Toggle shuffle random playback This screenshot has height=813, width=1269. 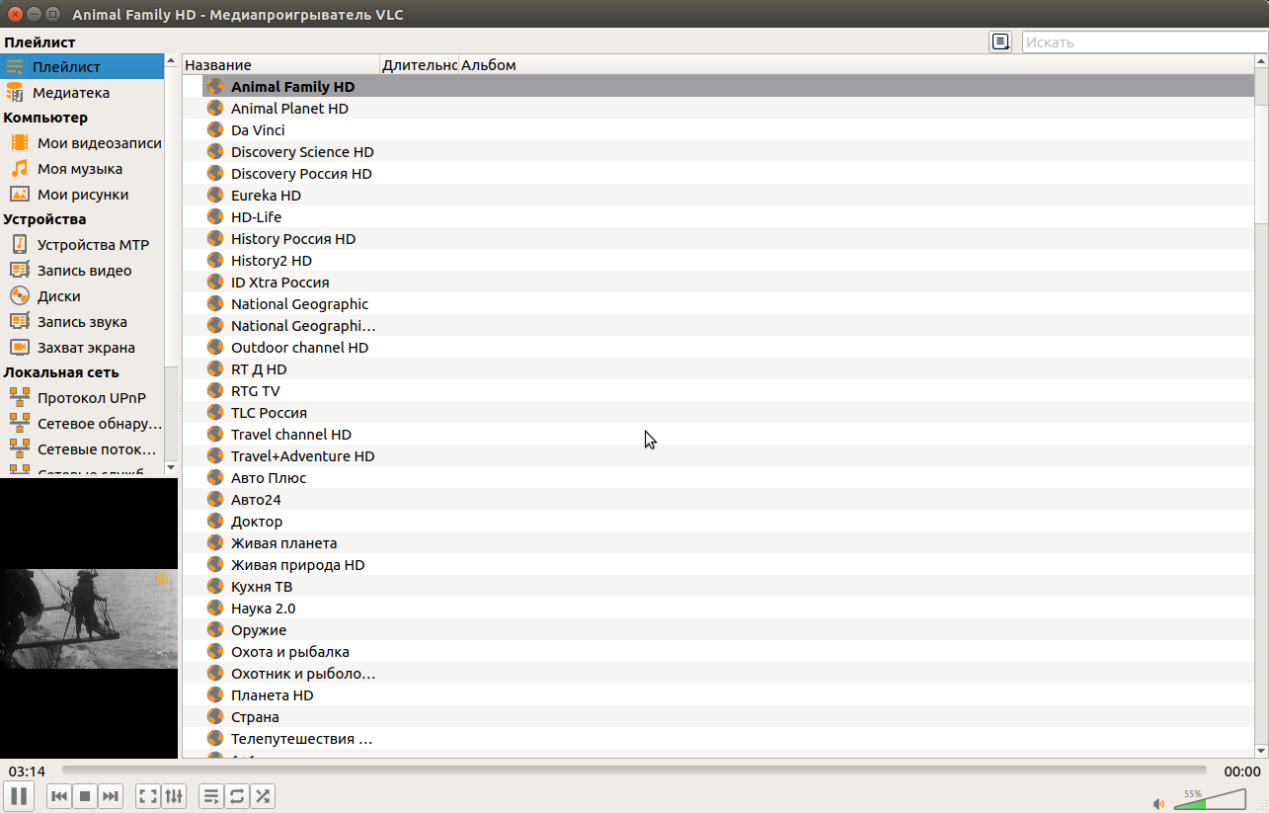coord(263,796)
